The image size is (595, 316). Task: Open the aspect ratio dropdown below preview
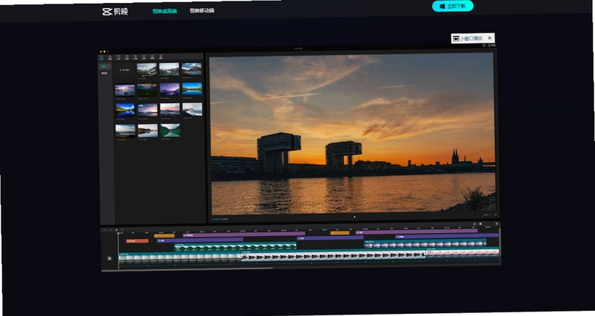click(486, 215)
